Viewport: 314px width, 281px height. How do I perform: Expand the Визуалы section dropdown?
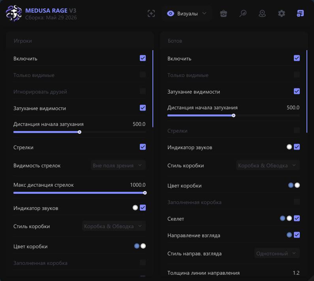pos(187,13)
